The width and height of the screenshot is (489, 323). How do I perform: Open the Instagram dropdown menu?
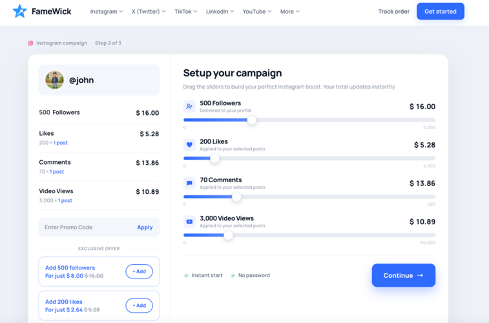pyautogui.click(x=107, y=12)
